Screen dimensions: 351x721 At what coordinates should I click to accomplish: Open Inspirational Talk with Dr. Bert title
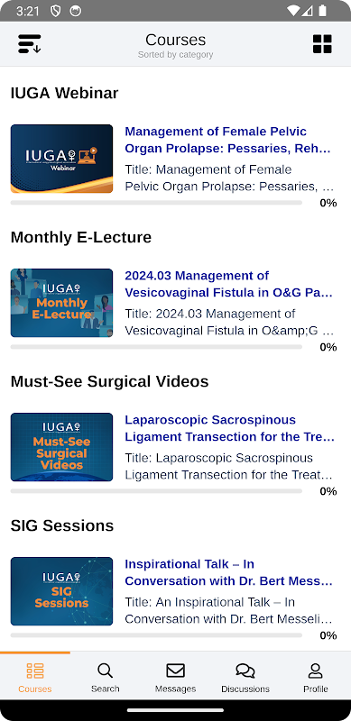pos(229,572)
